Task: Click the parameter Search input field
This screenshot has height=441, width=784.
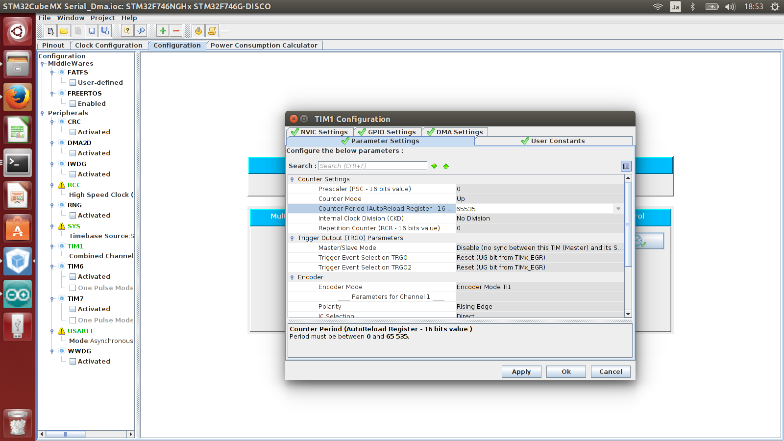Action: [372, 166]
